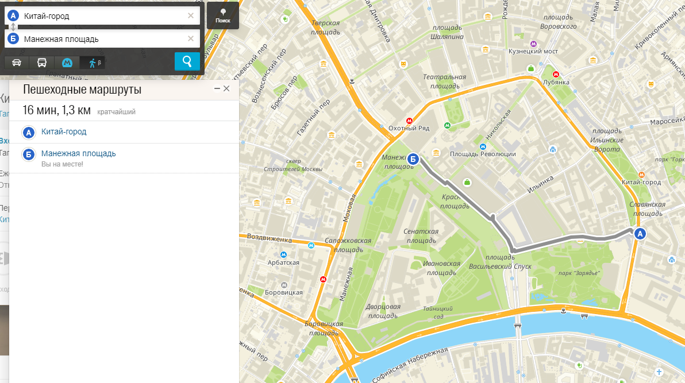Viewport: 685px width, 383px height.
Task: Click the Тверская площадь map label
Action: coord(325,28)
